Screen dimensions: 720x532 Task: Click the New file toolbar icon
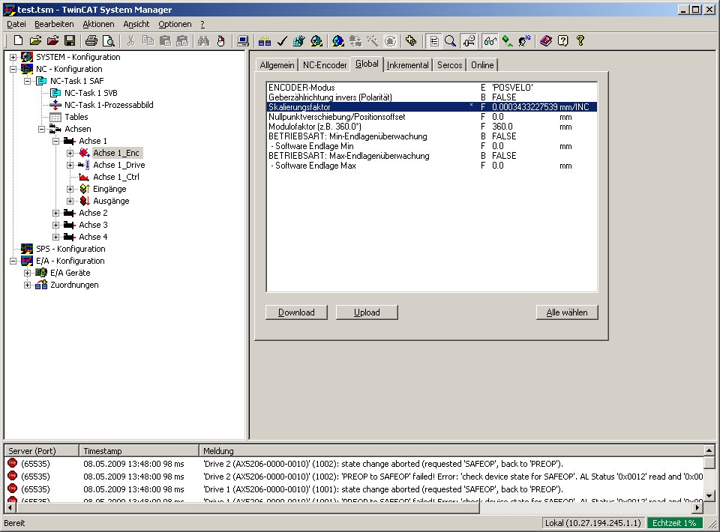click(x=18, y=40)
